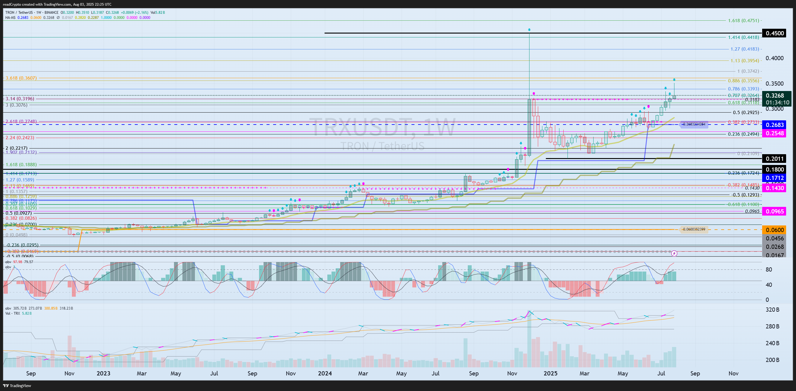The width and height of the screenshot is (796, 391).
Task: Click the 1.27 (0.1589) left Fibonacci label
Action: (x=20, y=180)
